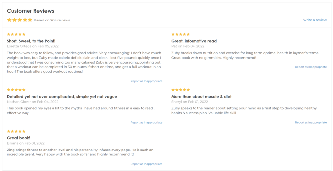Click star rating of Loretta Ortega's review
Viewport: 333px width, 171px height.
click(x=16, y=34)
